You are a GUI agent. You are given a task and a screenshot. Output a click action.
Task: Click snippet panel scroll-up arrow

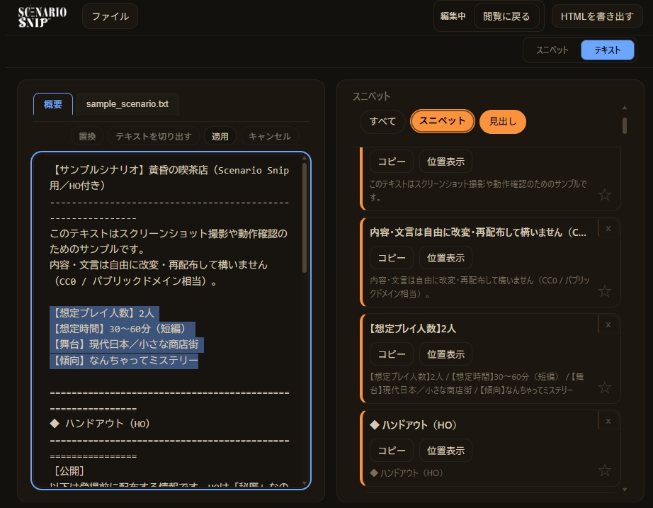click(624, 108)
